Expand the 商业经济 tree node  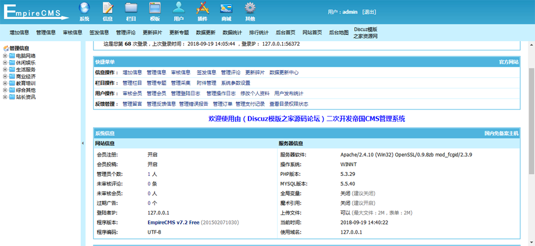pyautogui.click(x=5, y=77)
